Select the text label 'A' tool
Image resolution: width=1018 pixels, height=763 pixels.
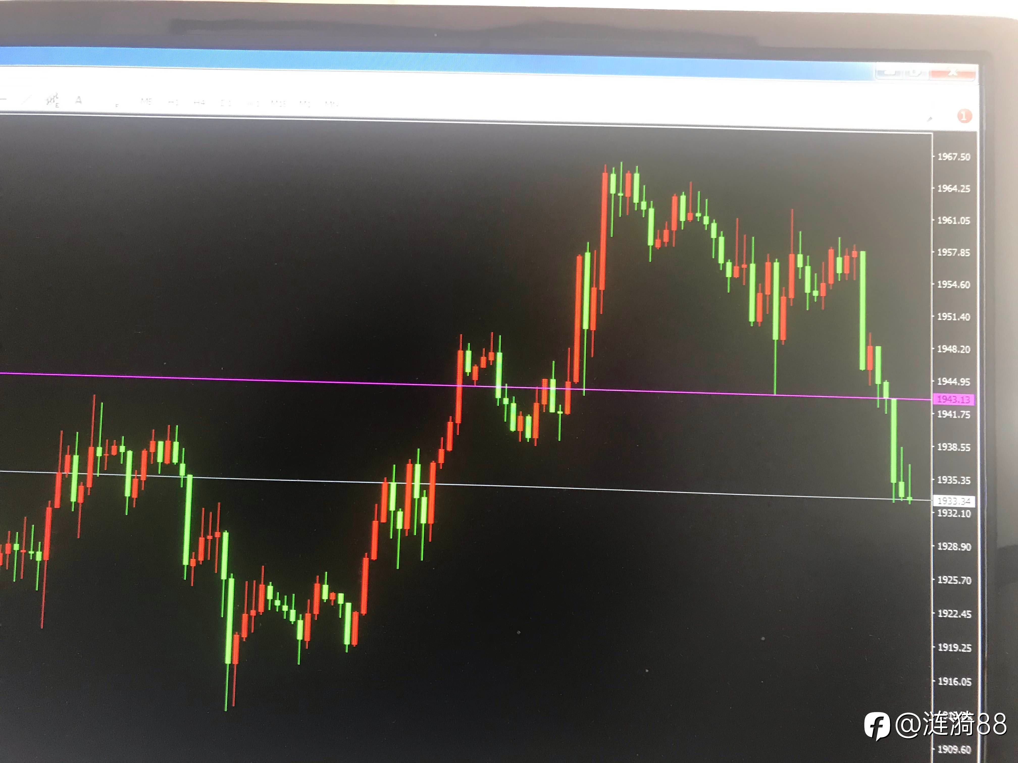coord(79,100)
